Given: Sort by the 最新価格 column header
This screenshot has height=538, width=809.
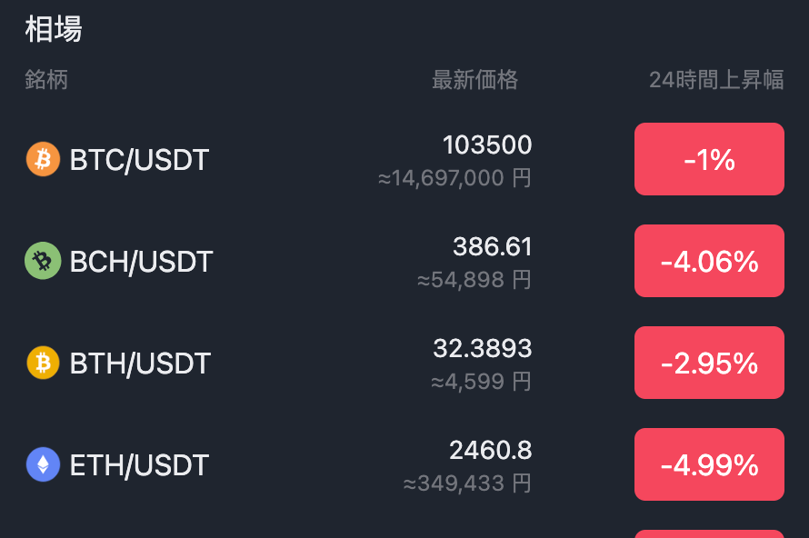Looking at the screenshot, I should click(474, 80).
